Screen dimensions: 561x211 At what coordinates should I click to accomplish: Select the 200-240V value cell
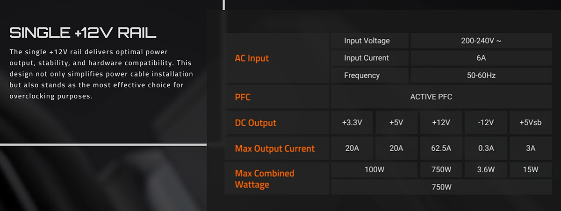[x=481, y=41]
